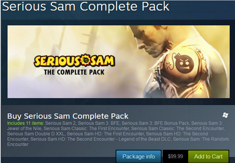Select Serious Sam Double D XXL item
Screen dimensions: 235x163
tap(36, 133)
